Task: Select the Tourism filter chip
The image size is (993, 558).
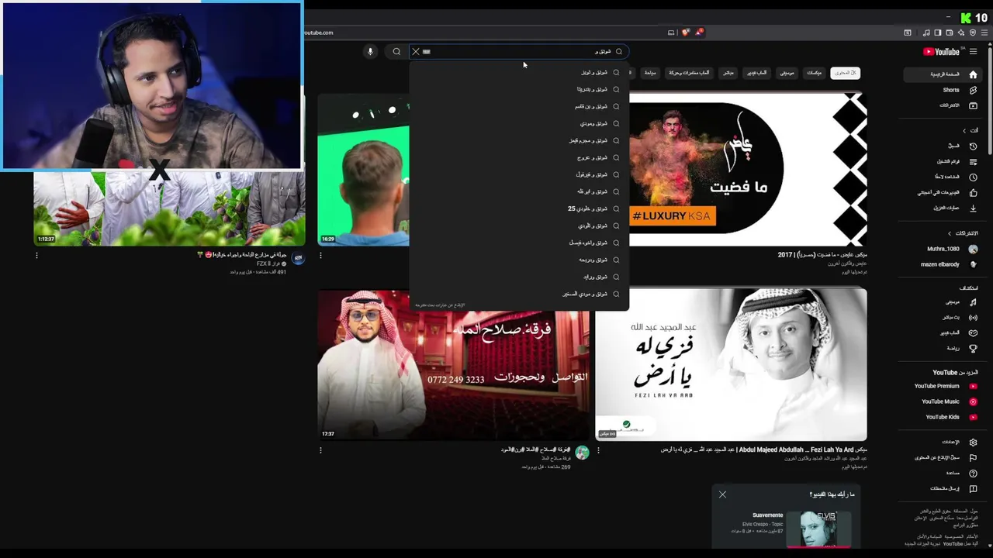Action: click(650, 73)
